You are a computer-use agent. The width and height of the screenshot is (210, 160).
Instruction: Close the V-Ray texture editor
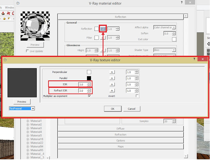(x=202, y=59)
